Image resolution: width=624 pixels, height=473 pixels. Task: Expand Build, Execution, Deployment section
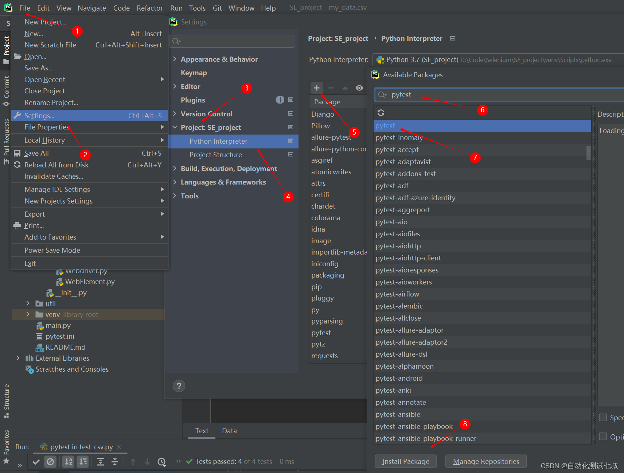coord(175,168)
